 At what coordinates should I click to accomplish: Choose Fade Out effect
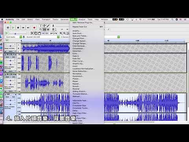[87, 58]
